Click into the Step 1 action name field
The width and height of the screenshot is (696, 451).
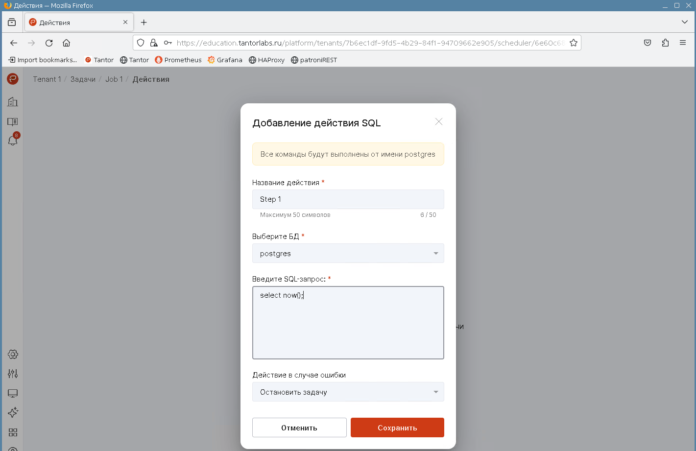(348, 199)
